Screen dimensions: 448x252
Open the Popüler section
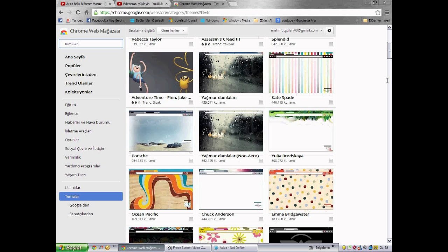(73, 65)
